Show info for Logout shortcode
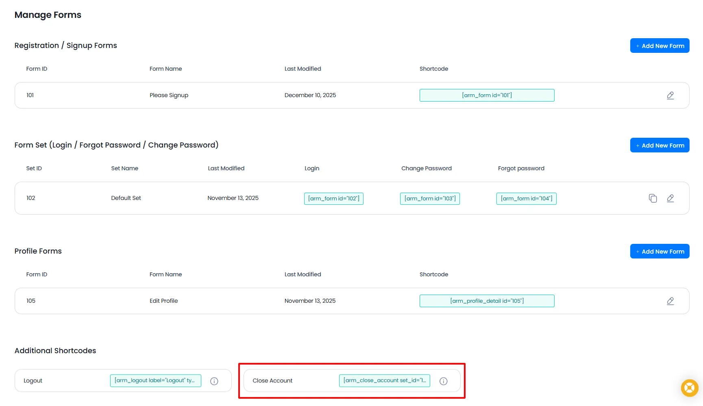 click(x=214, y=381)
